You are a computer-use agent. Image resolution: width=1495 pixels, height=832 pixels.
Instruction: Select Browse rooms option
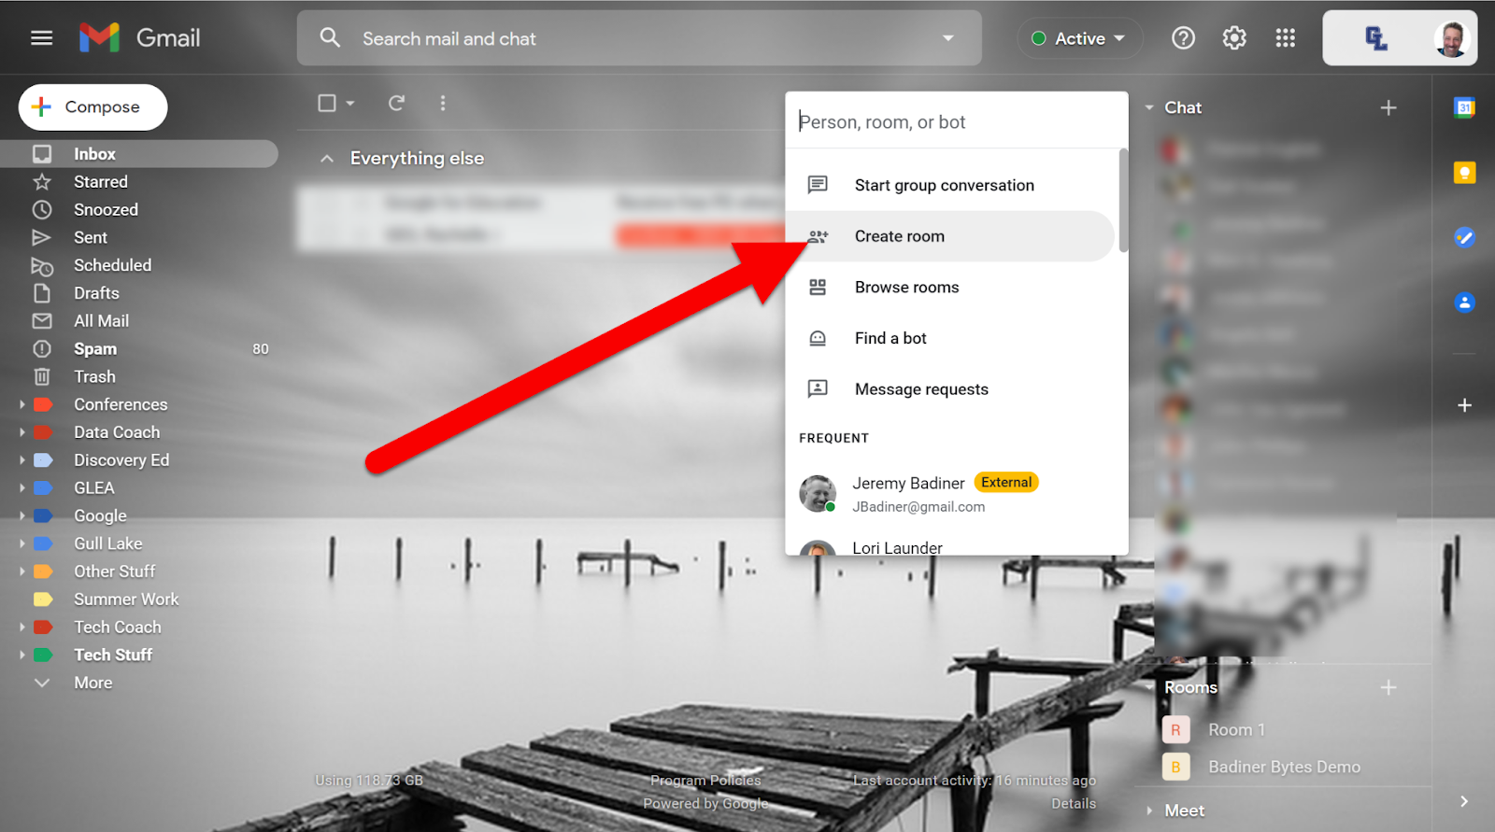pos(951,288)
